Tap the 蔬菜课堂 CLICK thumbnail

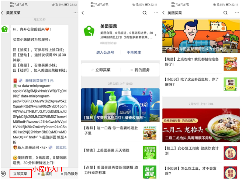230,84
